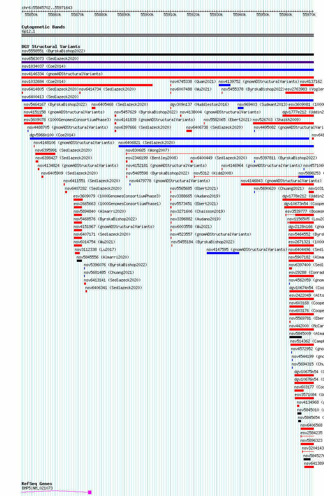Click the blue bar under nsv969403

[x=241, y=108]
